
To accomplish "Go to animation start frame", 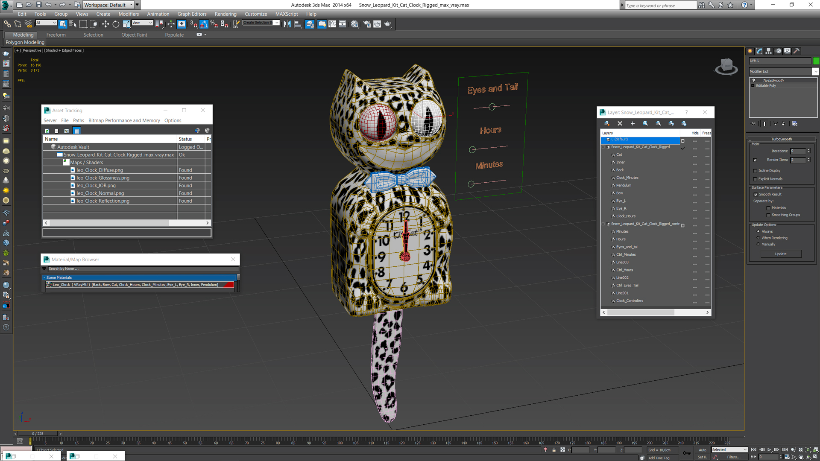I will pyautogui.click(x=754, y=450).
